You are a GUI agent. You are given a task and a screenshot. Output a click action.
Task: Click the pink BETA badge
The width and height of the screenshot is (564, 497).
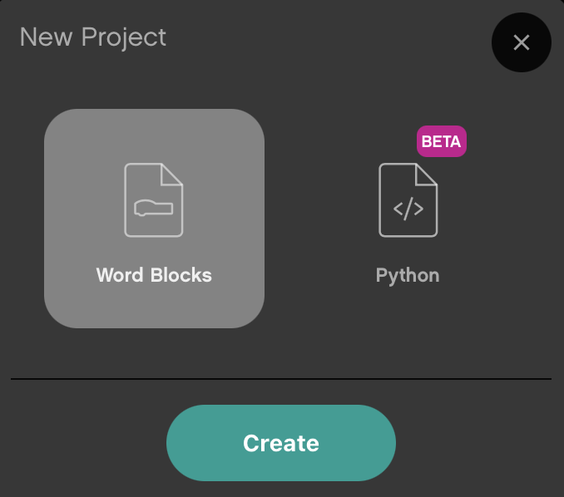click(441, 142)
